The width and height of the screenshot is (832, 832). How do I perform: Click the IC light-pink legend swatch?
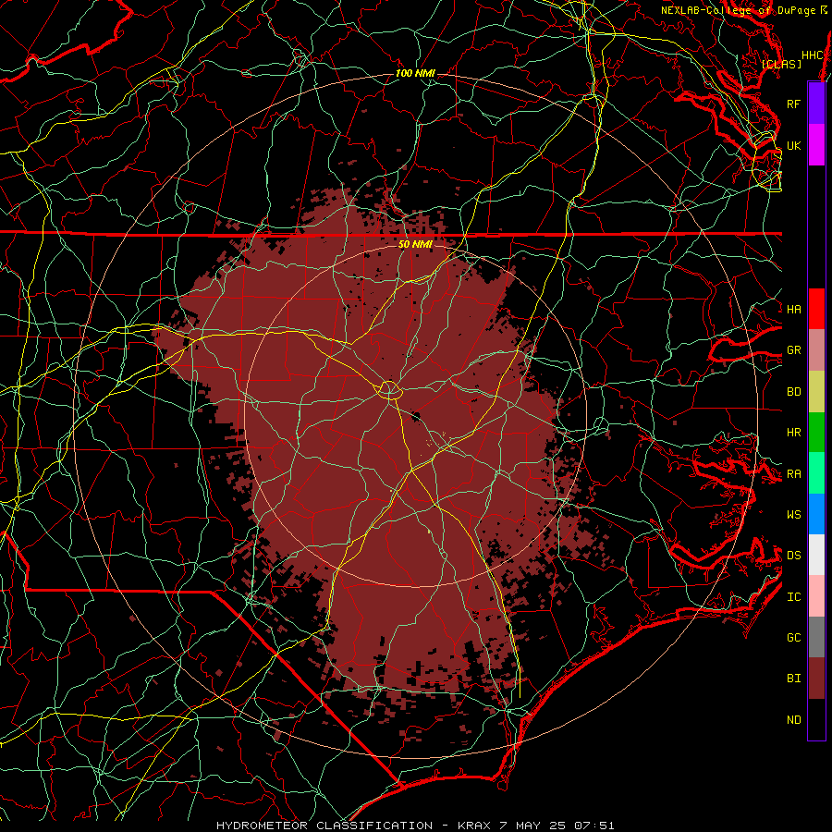[x=816, y=596]
